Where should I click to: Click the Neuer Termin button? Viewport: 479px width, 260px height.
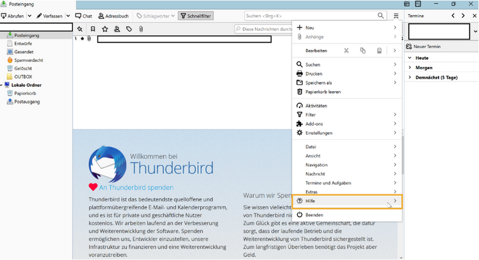[423, 47]
